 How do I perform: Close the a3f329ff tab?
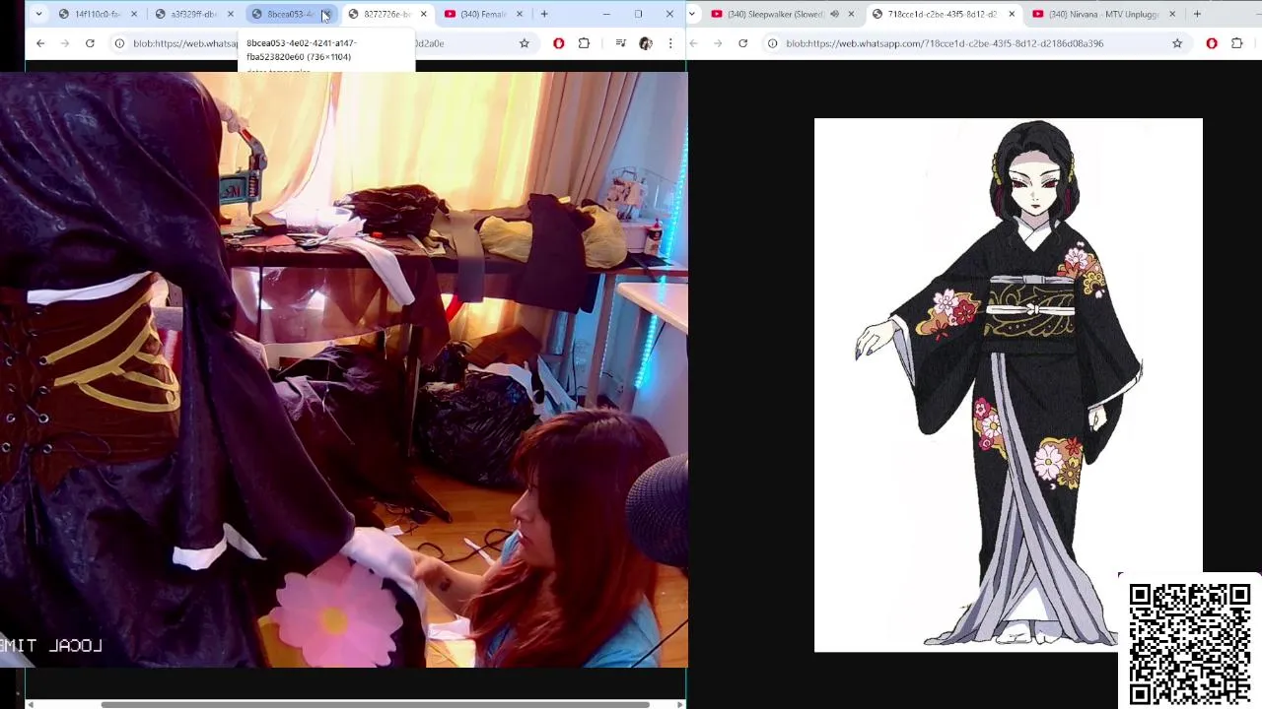[230, 14]
